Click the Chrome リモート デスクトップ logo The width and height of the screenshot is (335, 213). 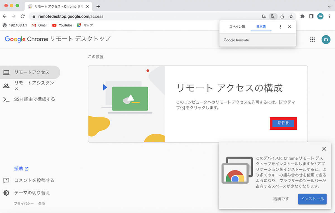point(58,39)
